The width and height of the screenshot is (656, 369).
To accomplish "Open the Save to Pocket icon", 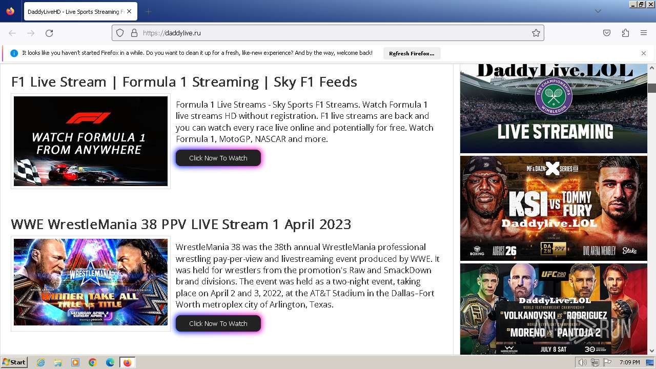I will [x=607, y=33].
